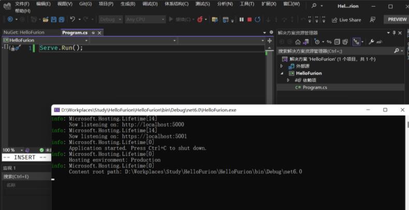This screenshot has width=409, height=210.
Task: Open the Properties wrench in Solution Explorer
Action: [371, 42]
